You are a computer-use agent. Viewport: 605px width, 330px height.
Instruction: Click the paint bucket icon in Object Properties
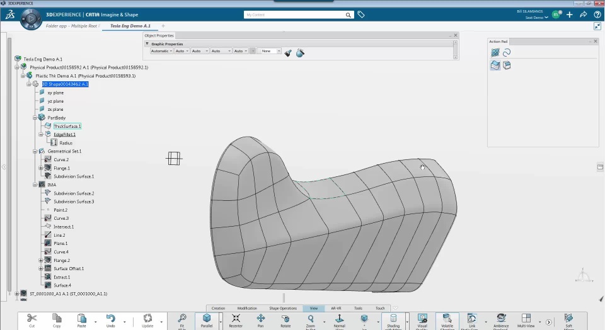click(300, 53)
